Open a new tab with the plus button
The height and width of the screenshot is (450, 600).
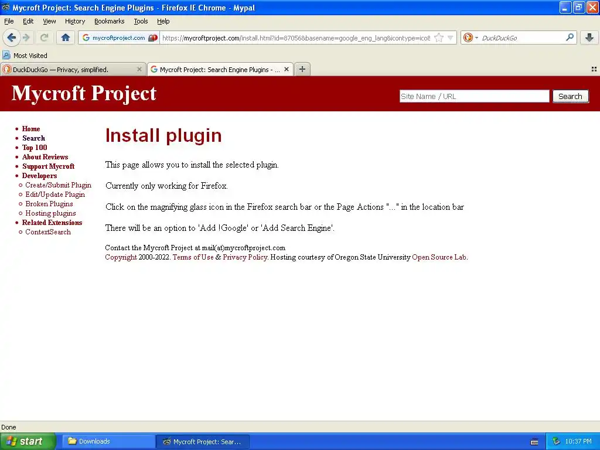(302, 69)
